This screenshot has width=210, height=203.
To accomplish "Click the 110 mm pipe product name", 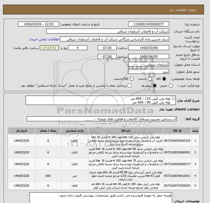I will [x=126, y=141].
